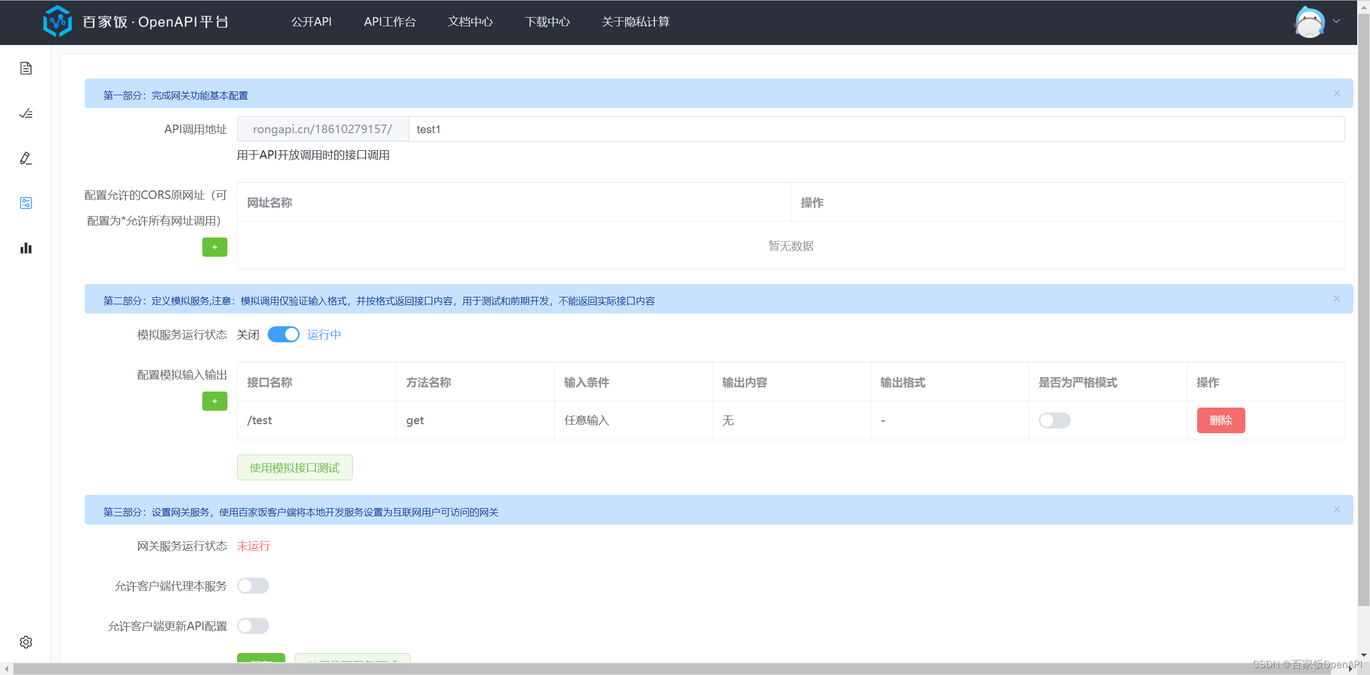The width and height of the screenshot is (1370, 675).
Task: Open the API工作台 menu
Action: (x=390, y=21)
